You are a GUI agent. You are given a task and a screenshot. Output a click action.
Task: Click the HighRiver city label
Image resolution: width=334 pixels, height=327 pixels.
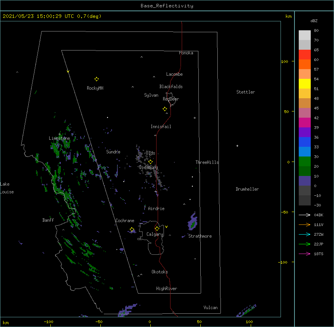pyautogui.click(x=167, y=289)
